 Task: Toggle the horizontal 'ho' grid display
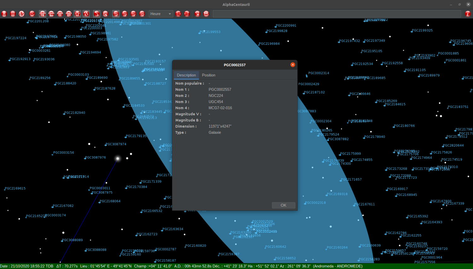(51, 14)
